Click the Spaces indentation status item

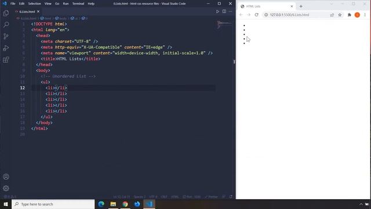pos(140,197)
